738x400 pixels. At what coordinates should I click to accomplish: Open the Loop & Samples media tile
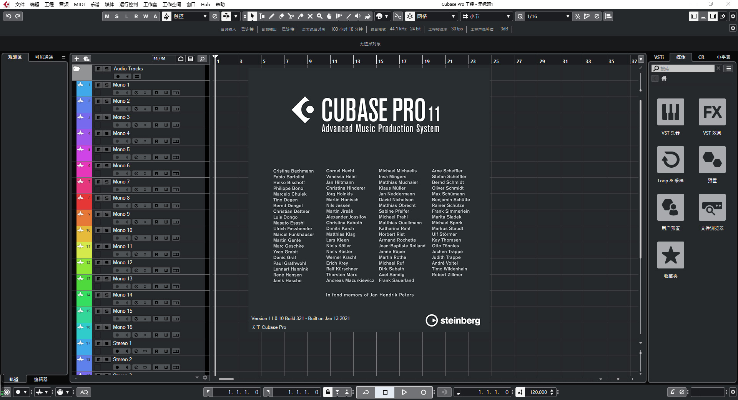[x=670, y=160]
